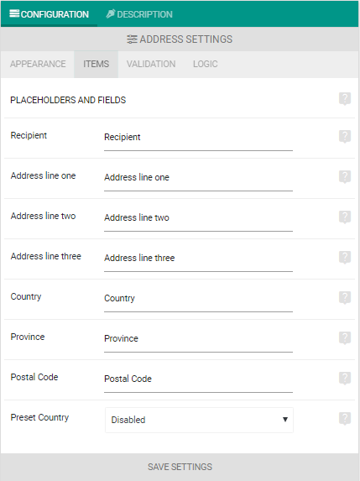Click the Save Settings button
The image size is (360, 481).
tap(180, 467)
